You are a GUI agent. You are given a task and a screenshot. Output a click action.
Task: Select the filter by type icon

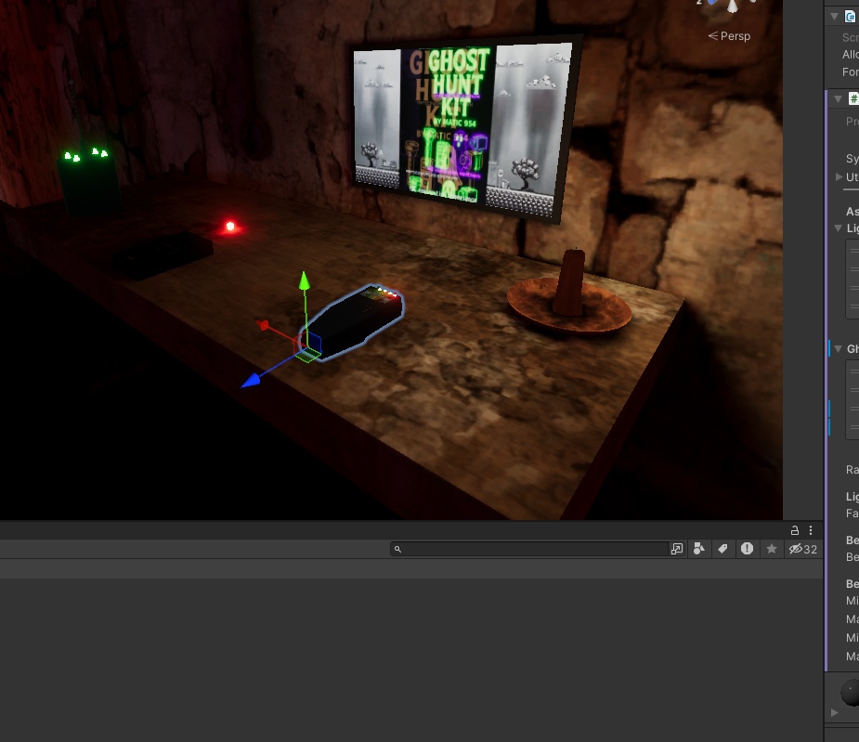point(698,548)
